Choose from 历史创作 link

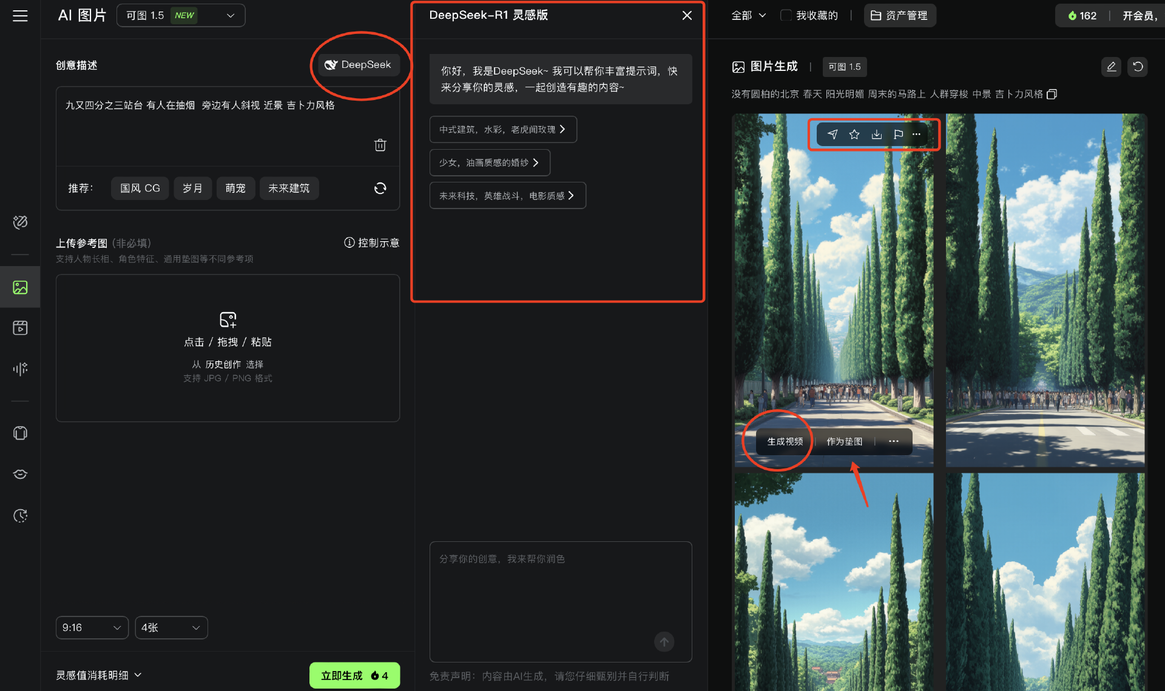coord(223,364)
